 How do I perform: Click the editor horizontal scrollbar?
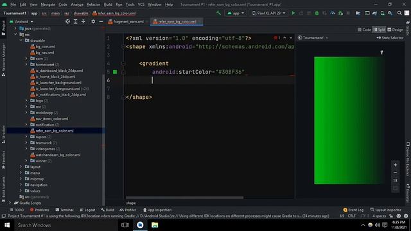point(184,198)
